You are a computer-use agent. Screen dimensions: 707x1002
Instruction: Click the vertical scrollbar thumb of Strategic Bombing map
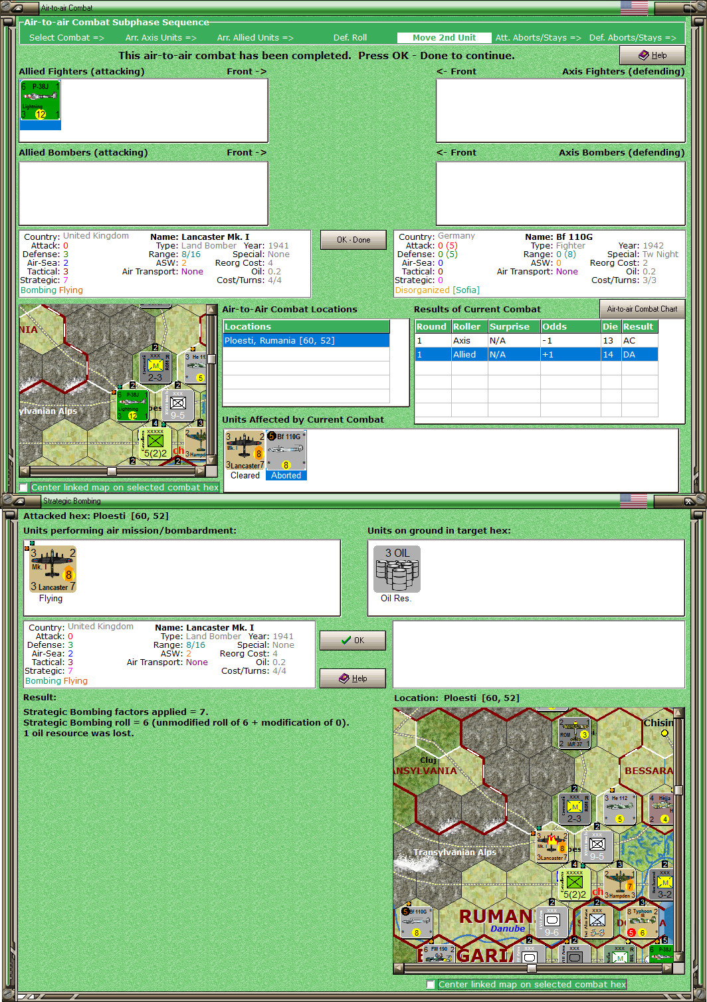pyautogui.click(x=678, y=790)
